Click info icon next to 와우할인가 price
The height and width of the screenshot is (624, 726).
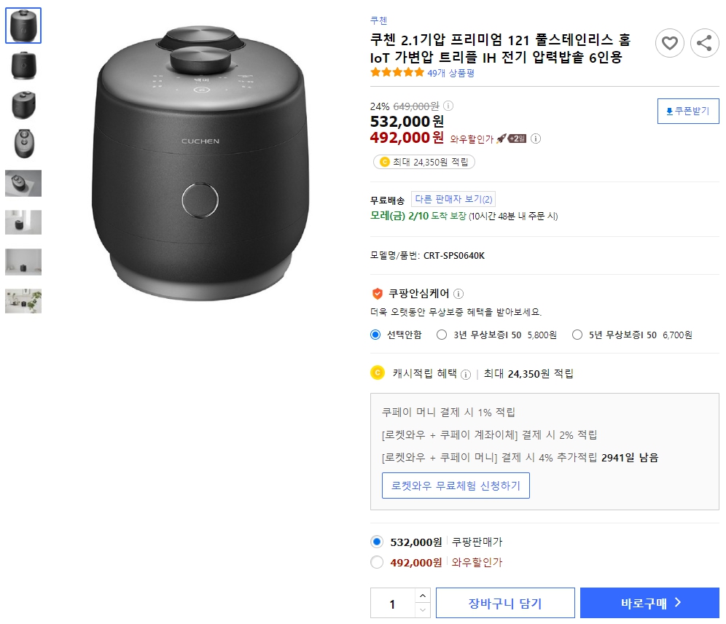[x=536, y=139]
